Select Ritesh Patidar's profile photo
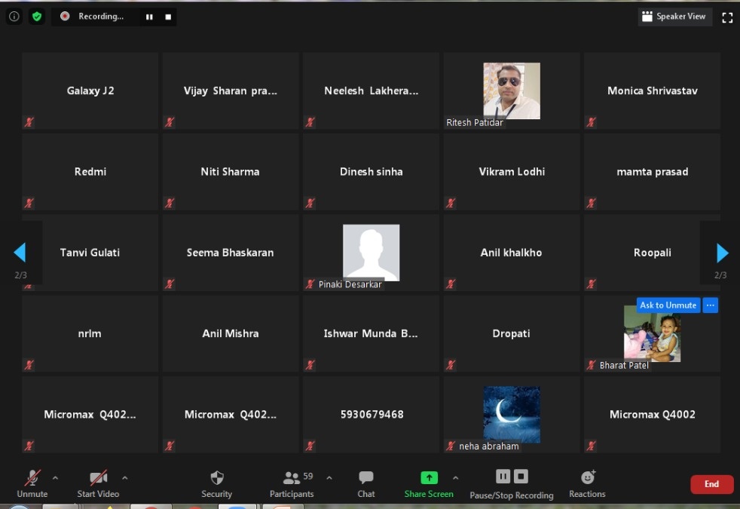This screenshot has width=740, height=509. click(512, 90)
